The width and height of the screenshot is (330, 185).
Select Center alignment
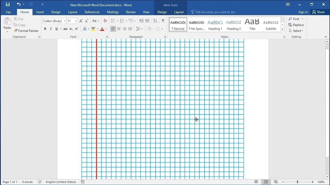[119, 29]
